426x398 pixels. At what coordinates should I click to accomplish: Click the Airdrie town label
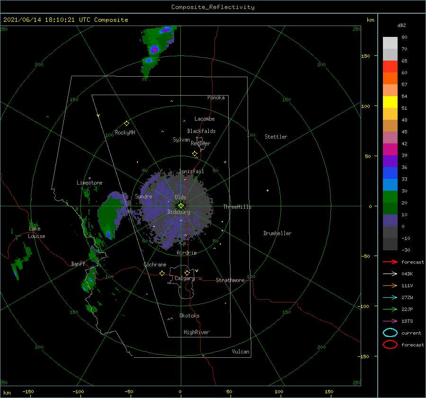coord(186,253)
